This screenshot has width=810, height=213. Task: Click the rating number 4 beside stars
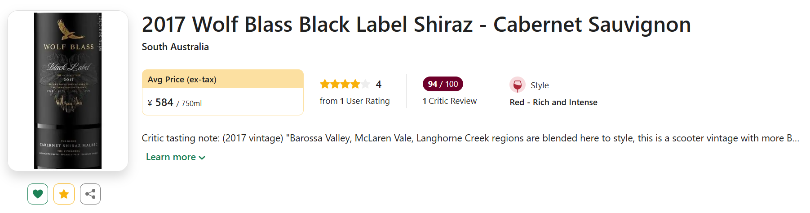pos(379,84)
